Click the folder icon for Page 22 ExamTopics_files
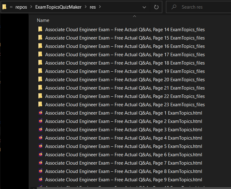 (40, 96)
